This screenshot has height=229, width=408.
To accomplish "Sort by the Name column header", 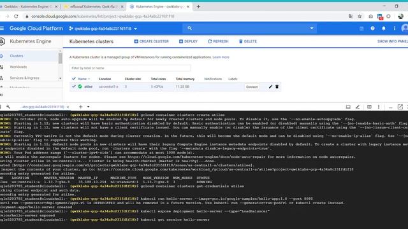I will click(x=82, y=79).
